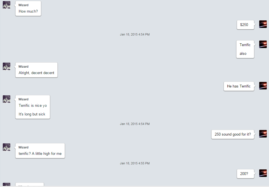
Task: Select the 'How much?' message bubble
Action: tap(28, 9)
